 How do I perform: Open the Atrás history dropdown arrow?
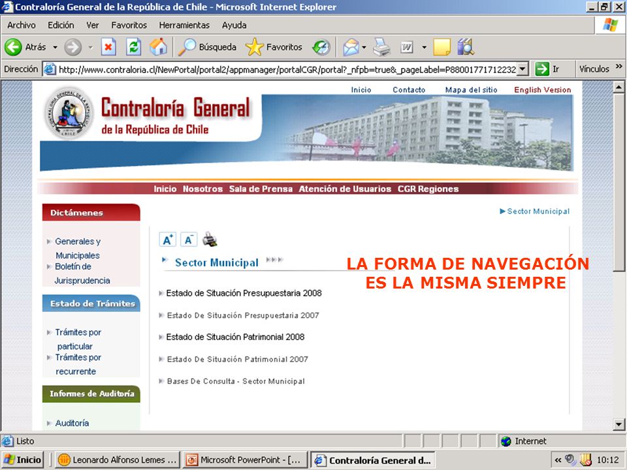(55, 48)
